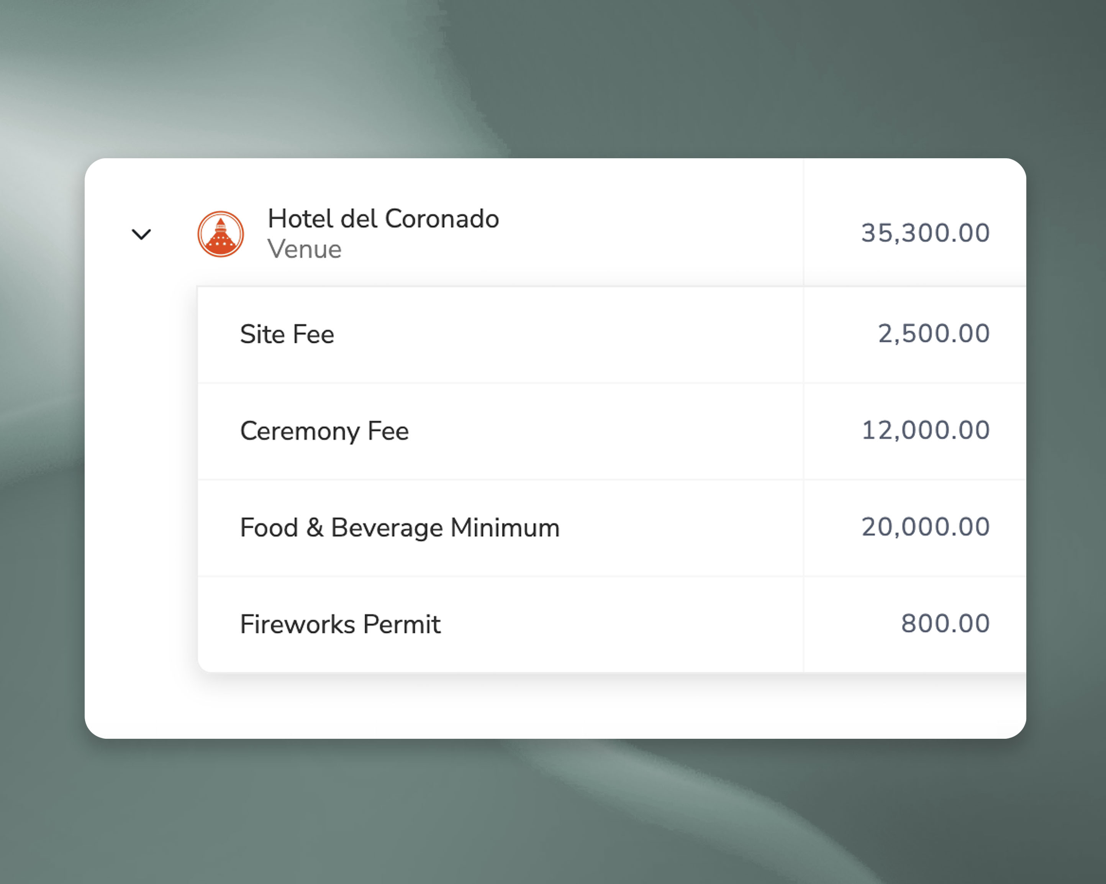Edit the 12,000.00 Ceremony Fee amount
The width and height of the screenshot is (1106, 884).
click(x=925, y=430)
